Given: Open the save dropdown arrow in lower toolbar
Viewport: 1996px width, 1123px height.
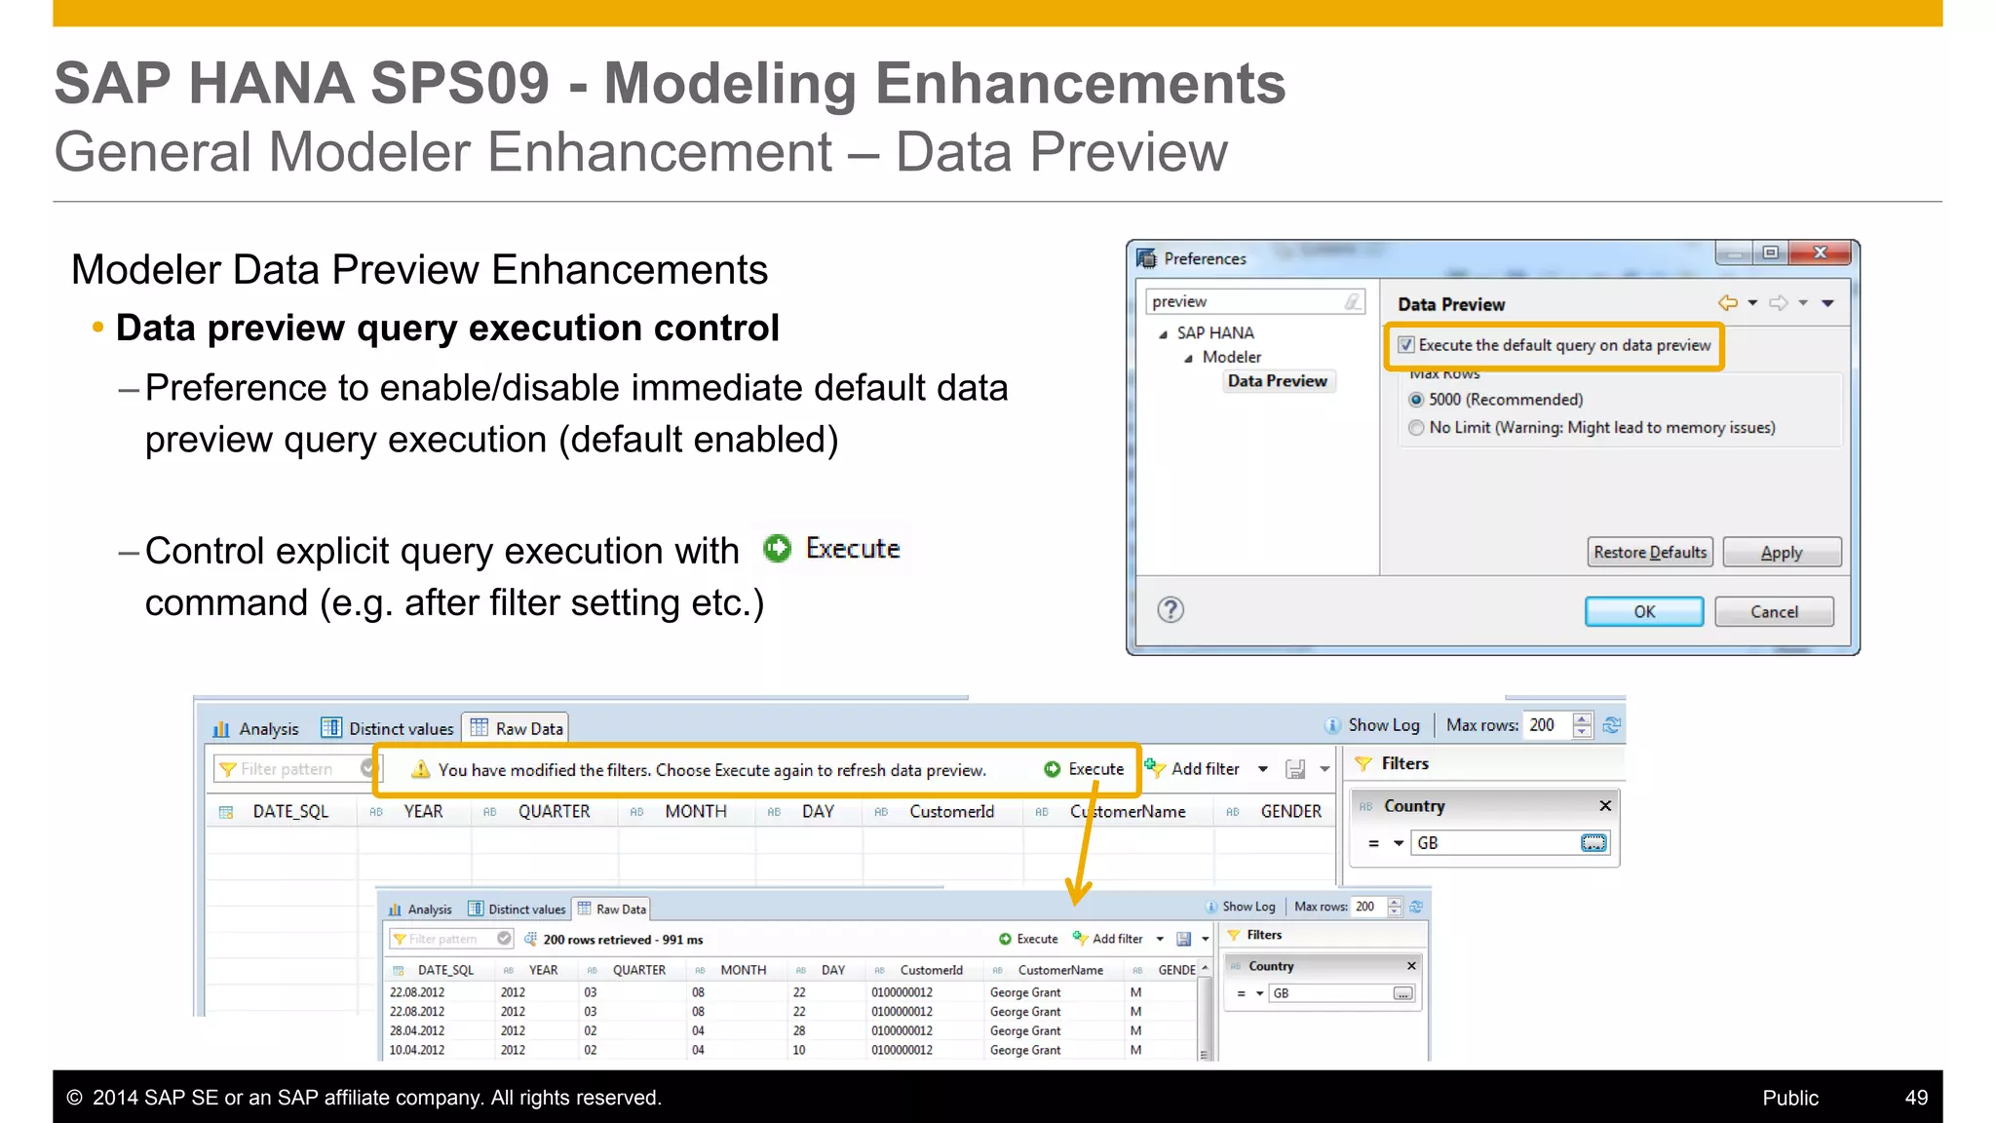Looking at the screenshot, I should (x=1206, y=939).
